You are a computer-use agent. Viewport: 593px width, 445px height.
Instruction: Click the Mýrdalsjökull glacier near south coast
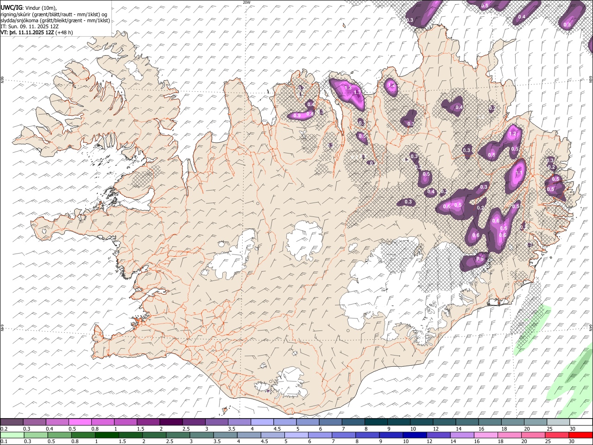[x=290, y=382]
